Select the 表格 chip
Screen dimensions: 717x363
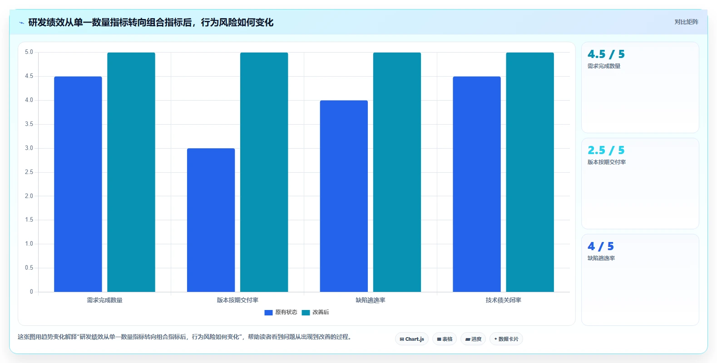click(445, 339)
